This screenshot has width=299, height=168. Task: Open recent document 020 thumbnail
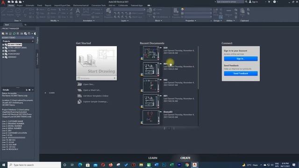tap(151, 53)
